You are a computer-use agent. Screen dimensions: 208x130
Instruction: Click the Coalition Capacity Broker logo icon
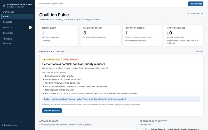(4, 5)
